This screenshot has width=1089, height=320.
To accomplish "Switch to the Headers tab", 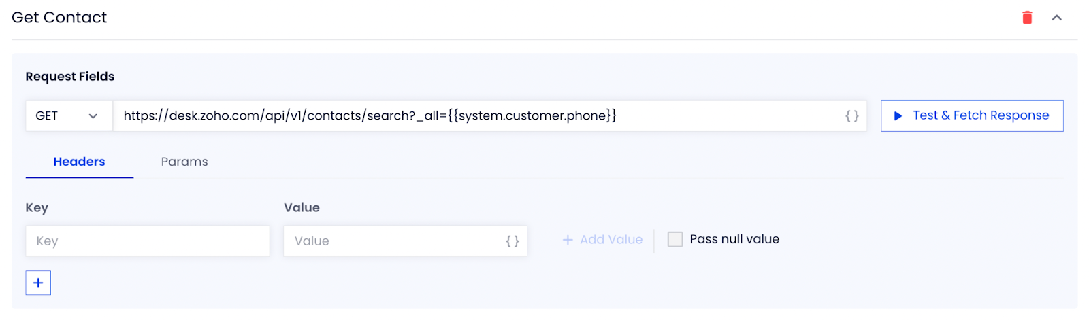I will point(79,162).
